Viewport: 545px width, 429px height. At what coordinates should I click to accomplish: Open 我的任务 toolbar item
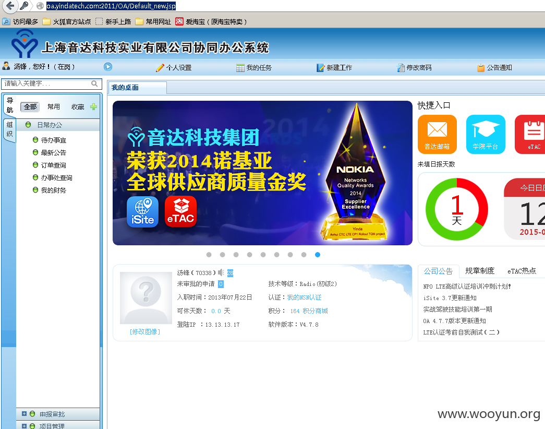pos(254,67)
